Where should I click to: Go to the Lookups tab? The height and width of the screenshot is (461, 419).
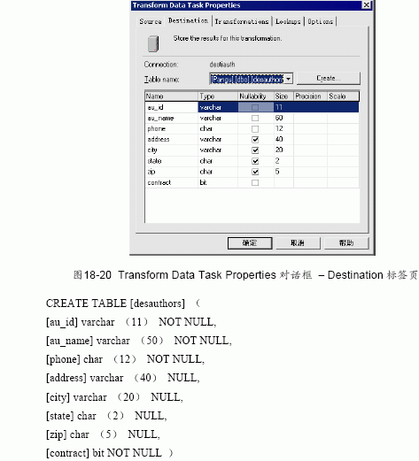click(288, 21)
